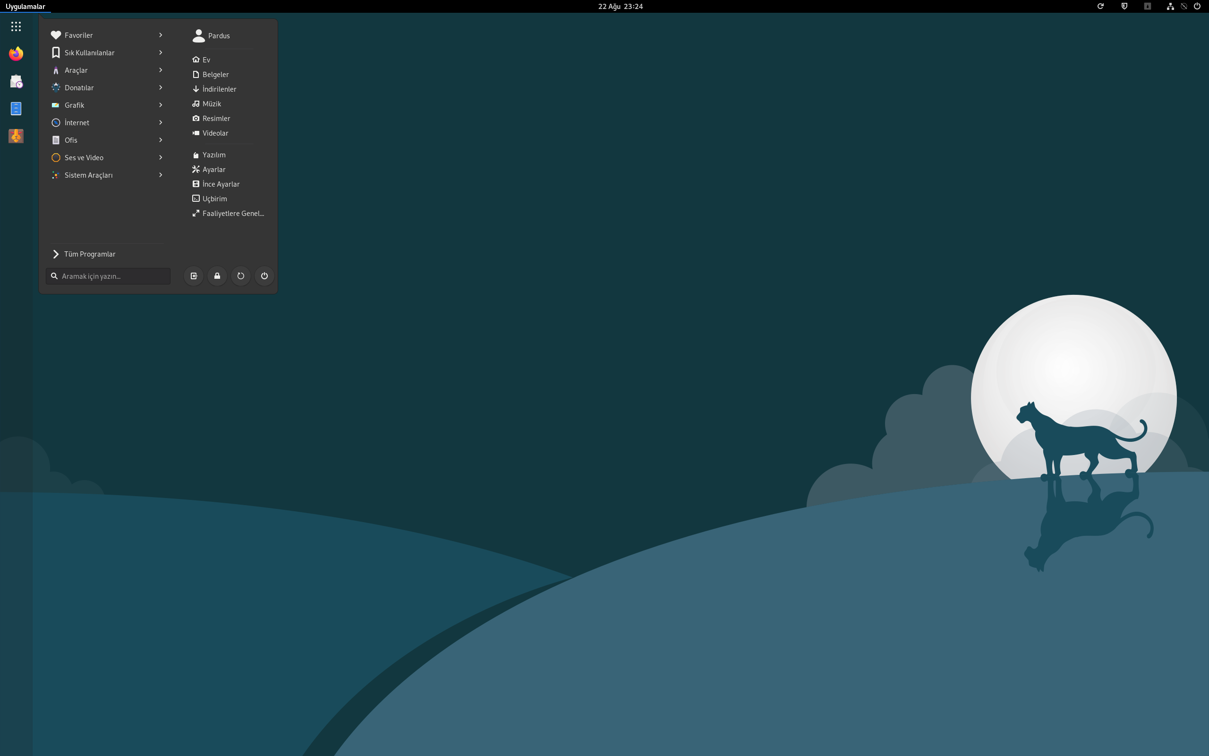Viewport: 1209px width, 756px height.
Task: Expand the İnternet category
Action: 107,122
